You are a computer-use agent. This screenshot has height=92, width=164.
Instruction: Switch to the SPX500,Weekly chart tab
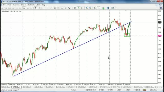pyautogui.click(x=105, y=87)
